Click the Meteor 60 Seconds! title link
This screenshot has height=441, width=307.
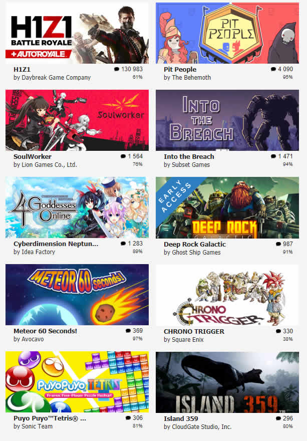[45, 331]
